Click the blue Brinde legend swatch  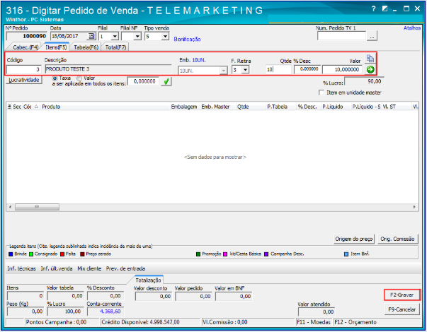pos(11,254)
